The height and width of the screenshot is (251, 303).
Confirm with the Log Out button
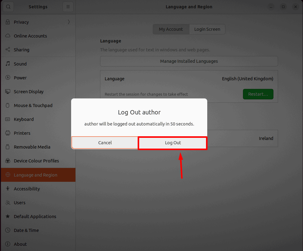coord(172,143)
